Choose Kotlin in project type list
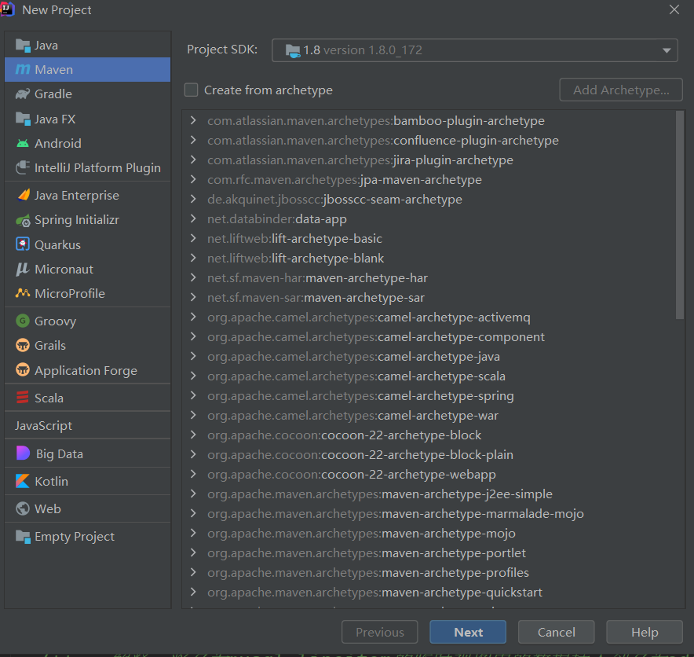The image size is (694, 657). pos(87,481)
